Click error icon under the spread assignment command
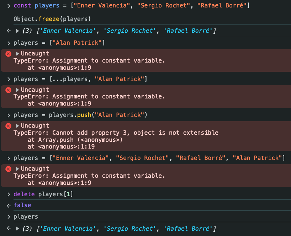Viewport: 291px width, 236px height. [8, 90]
